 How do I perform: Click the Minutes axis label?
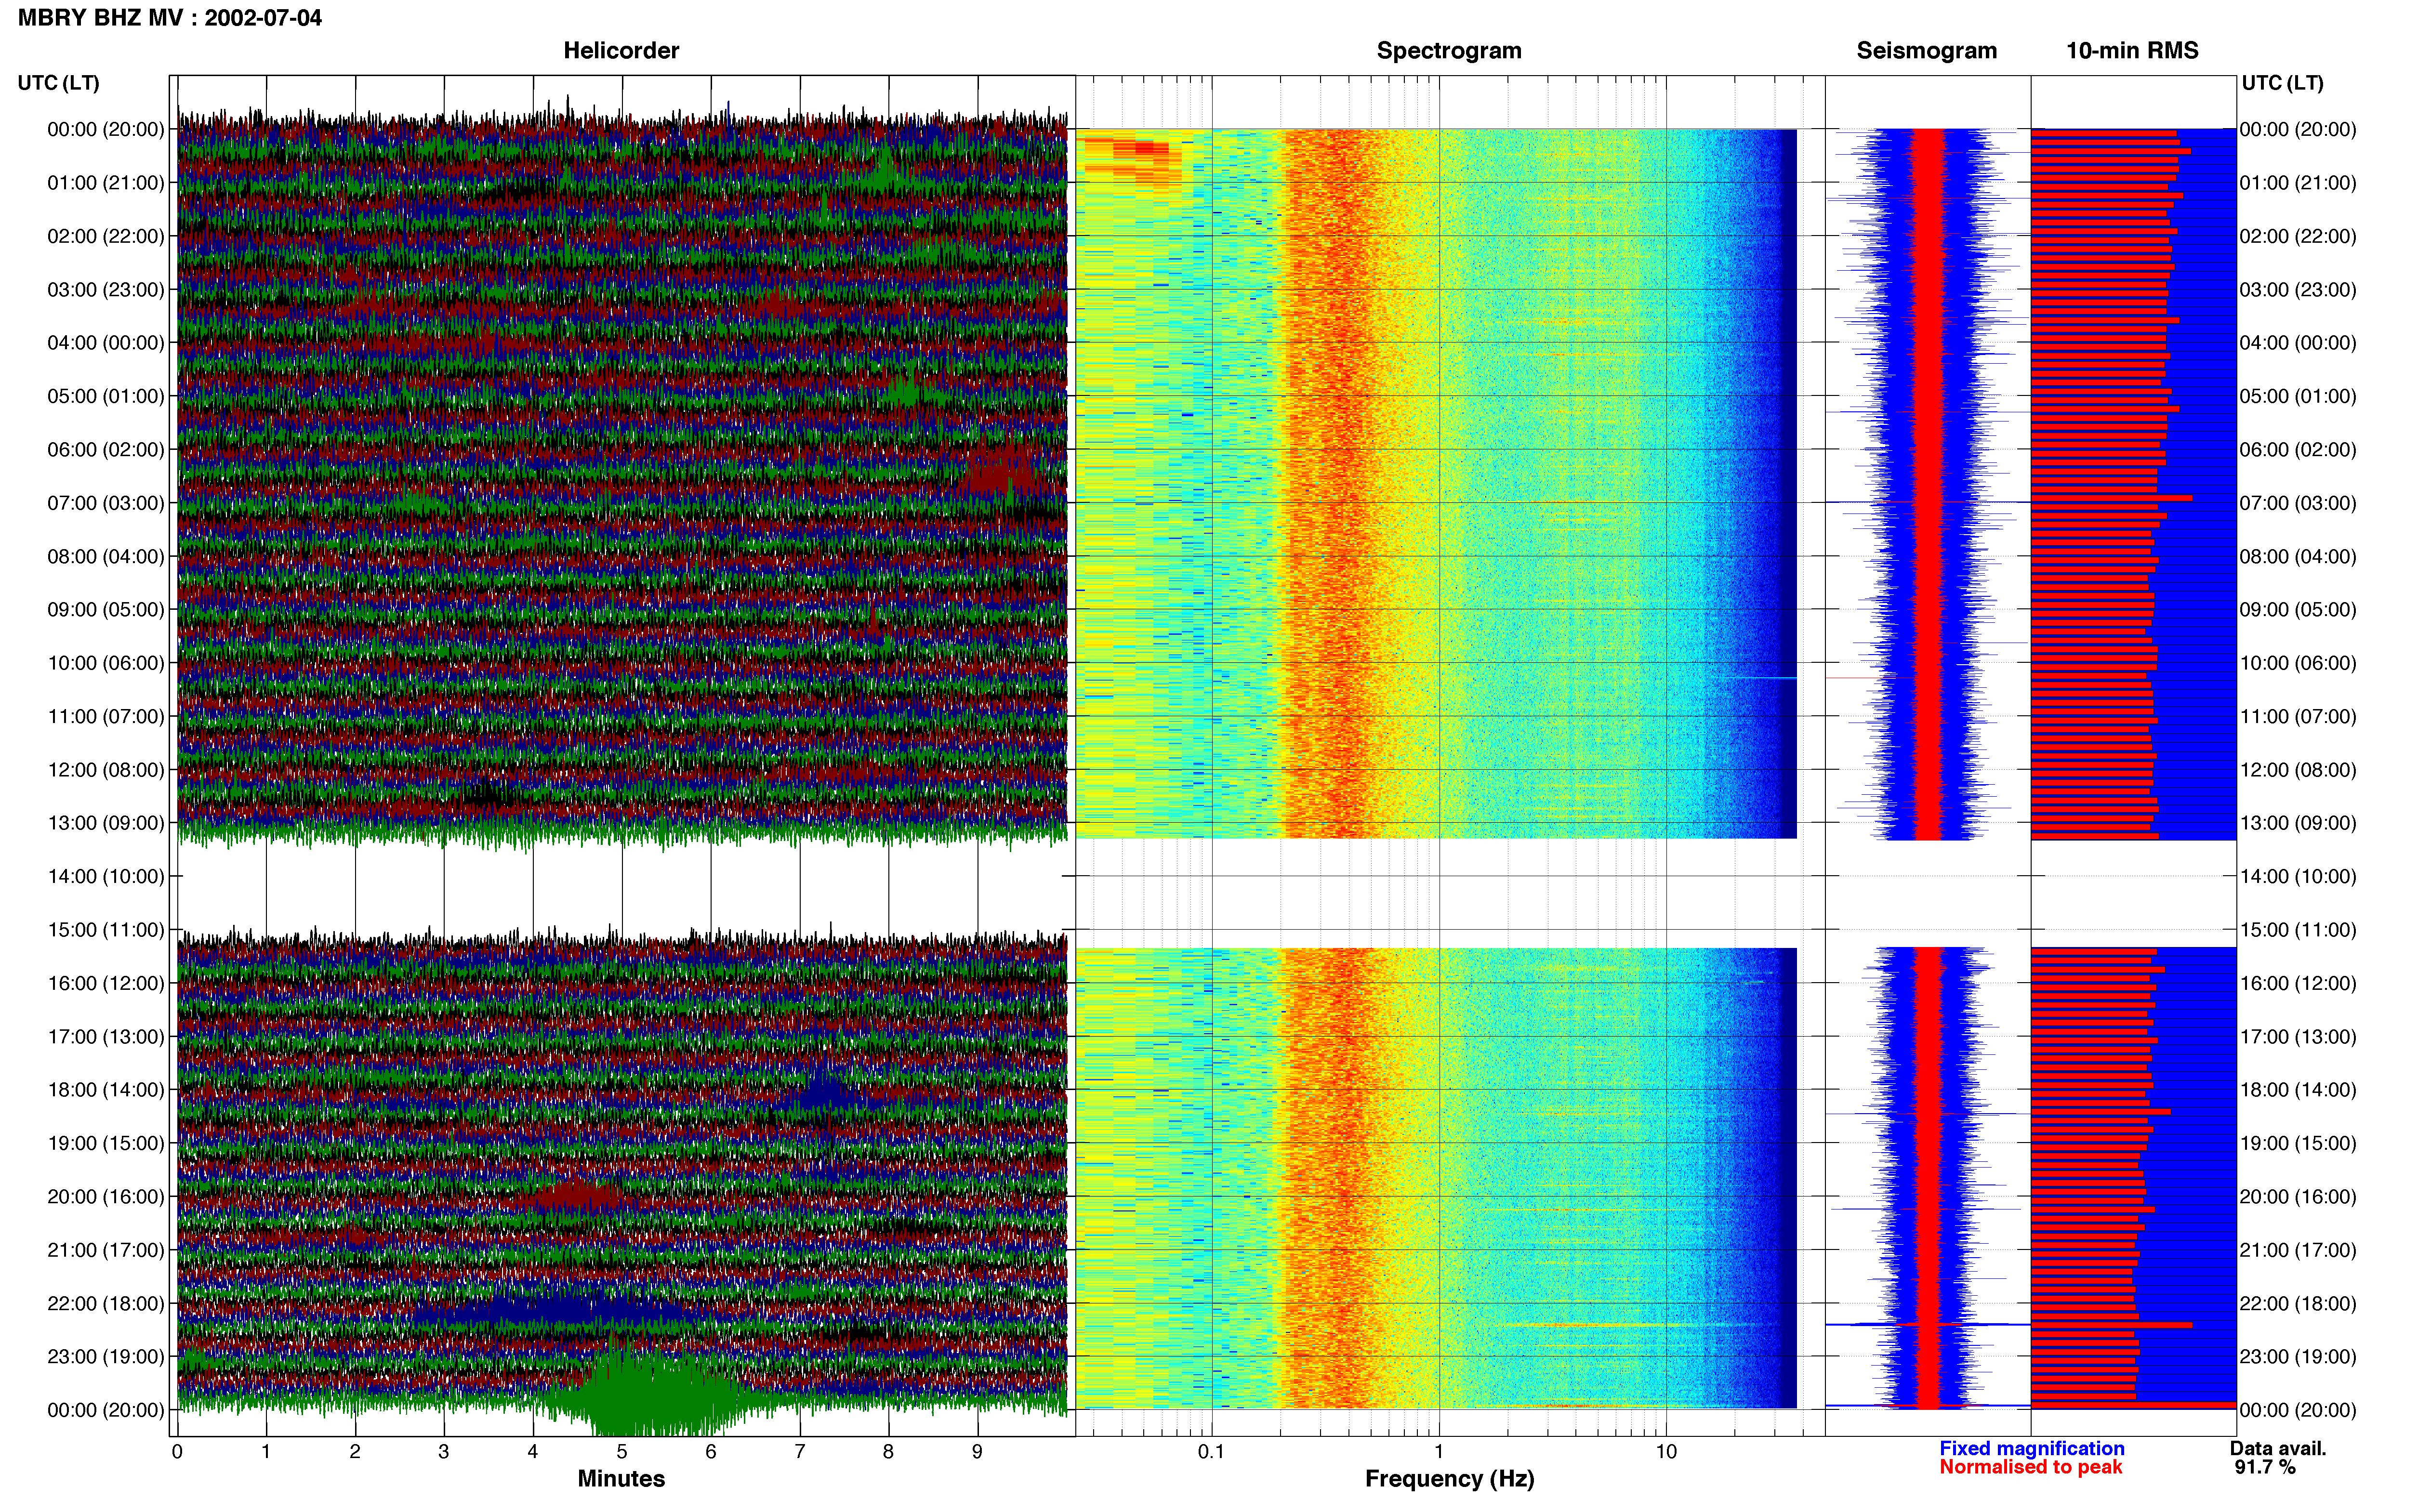(x=621, y=1479)
